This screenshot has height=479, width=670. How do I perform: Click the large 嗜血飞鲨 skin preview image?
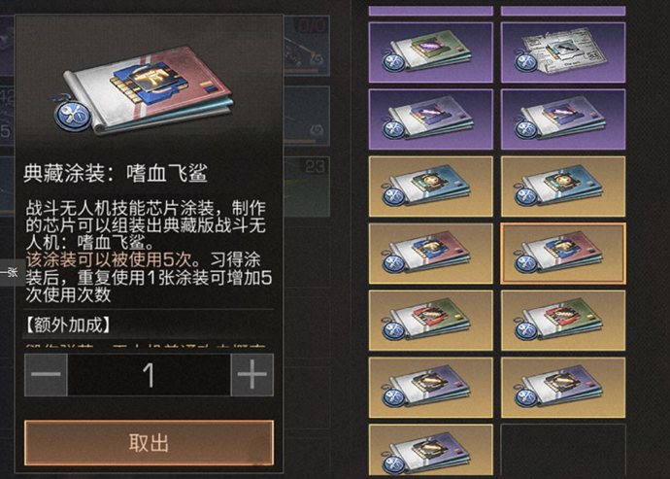click(145, 90)
